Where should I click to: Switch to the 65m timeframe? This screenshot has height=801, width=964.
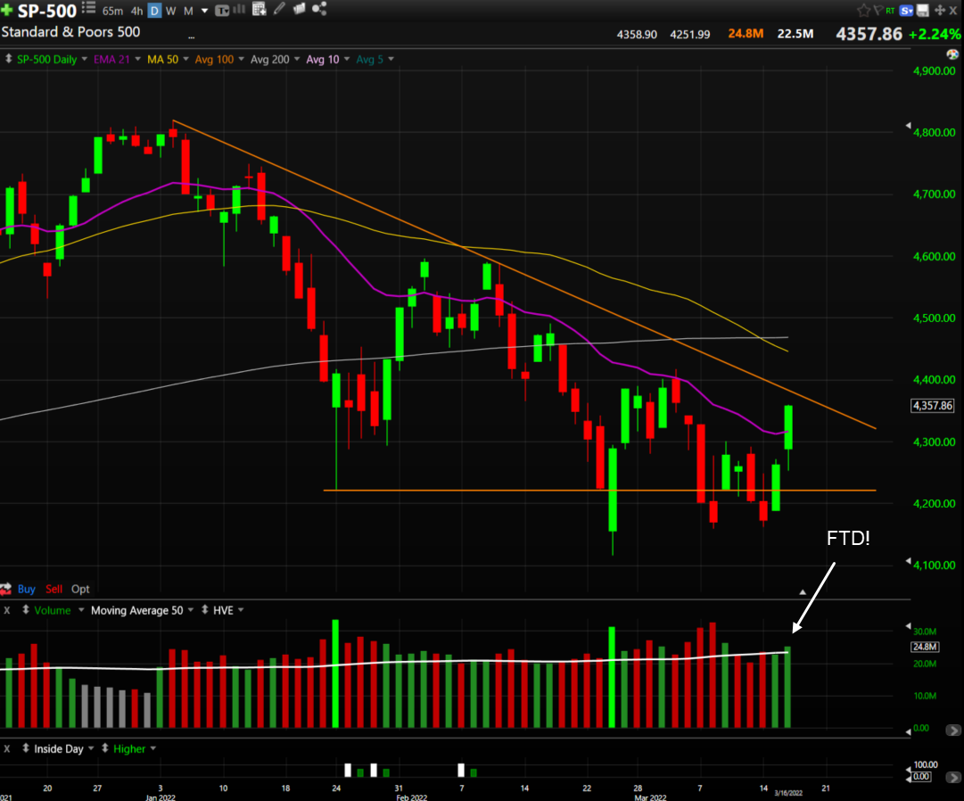112,11
